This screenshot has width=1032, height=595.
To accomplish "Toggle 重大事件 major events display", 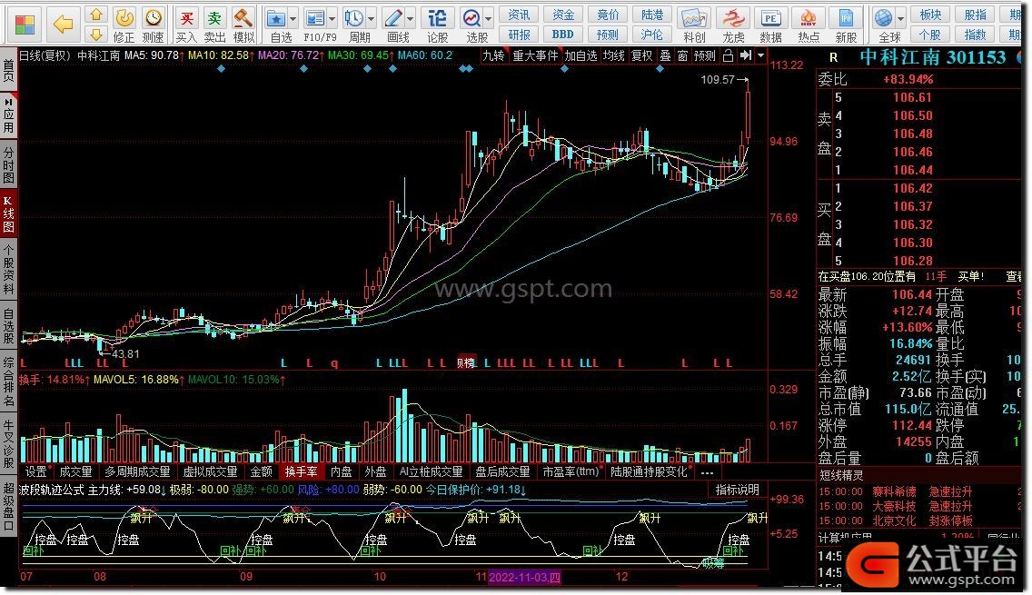I will pos(535,56).
